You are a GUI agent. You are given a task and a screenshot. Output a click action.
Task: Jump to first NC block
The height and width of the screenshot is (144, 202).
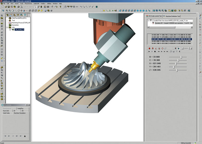159,51
